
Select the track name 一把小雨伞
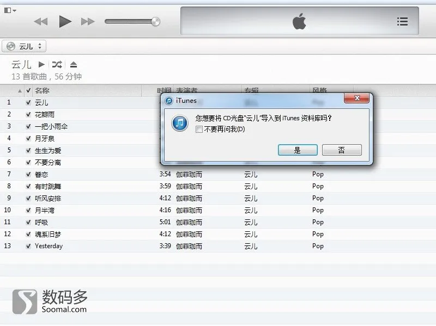point(51,127)
